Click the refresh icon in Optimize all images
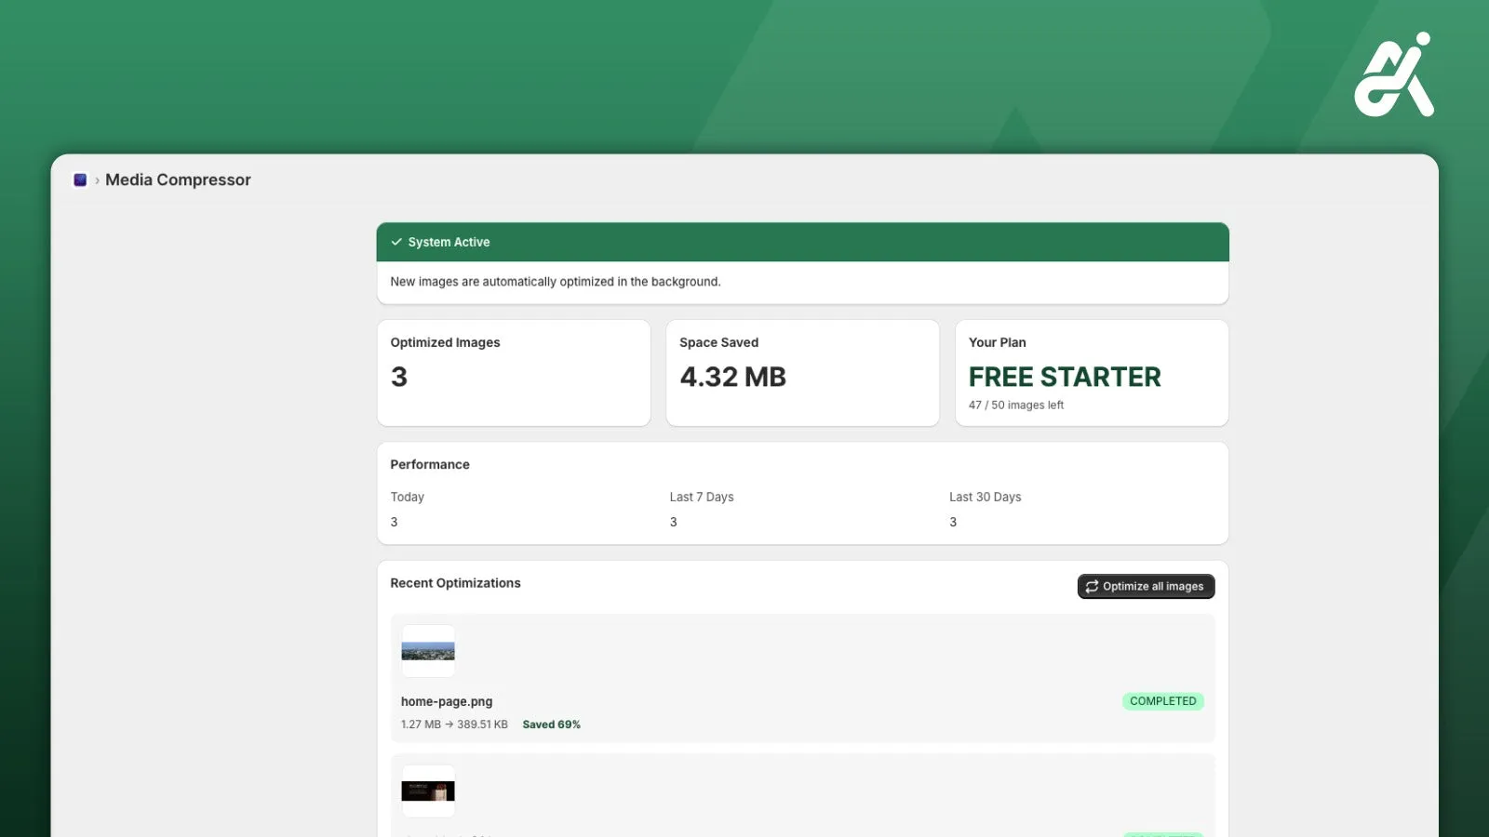Viewport: 1489px width, 837px height. coord(1092,587)
